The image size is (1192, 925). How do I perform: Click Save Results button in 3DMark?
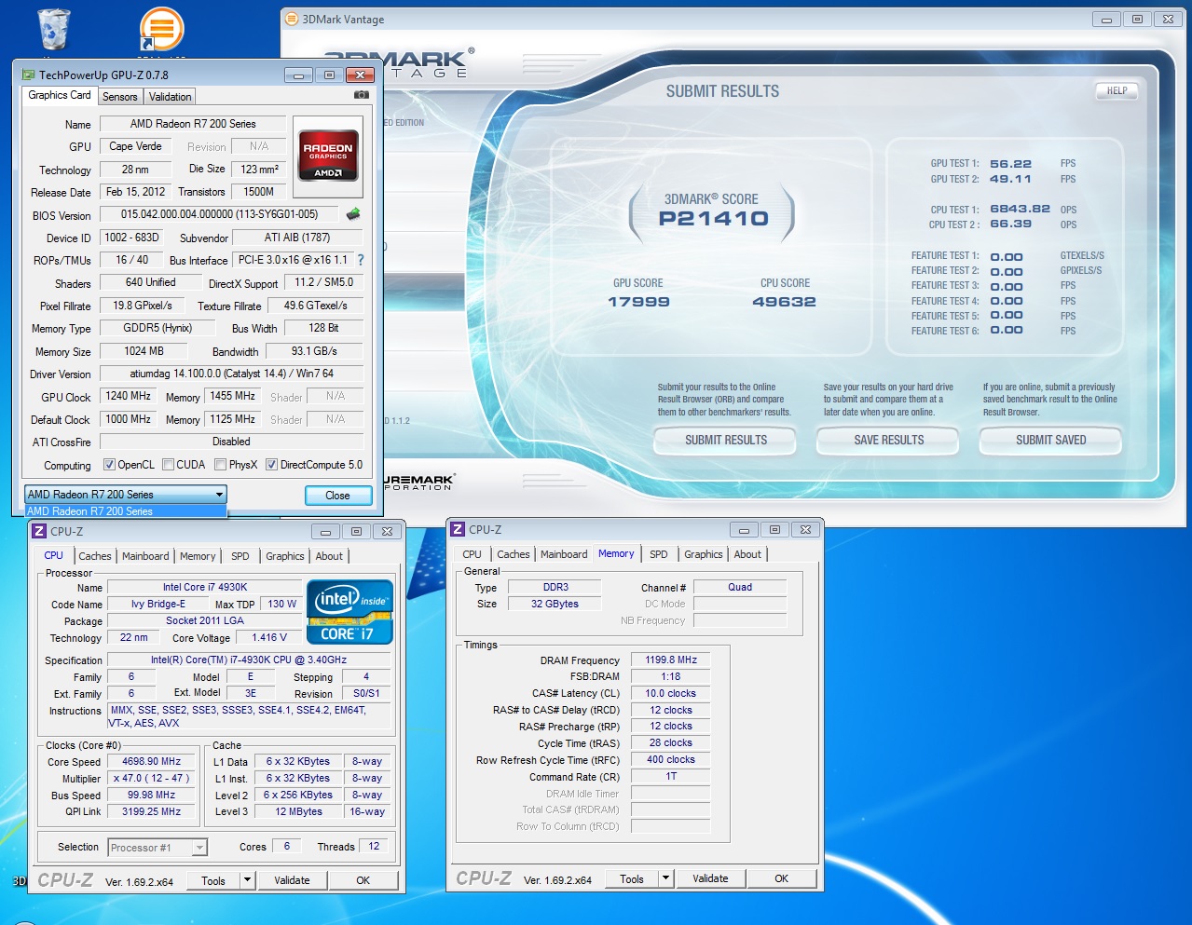pos(889,441)
